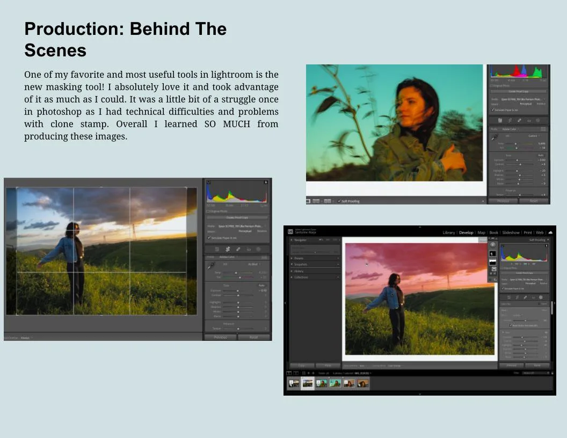Pick white balance eyedropper in teal portrait screenshot

[495, 137]
